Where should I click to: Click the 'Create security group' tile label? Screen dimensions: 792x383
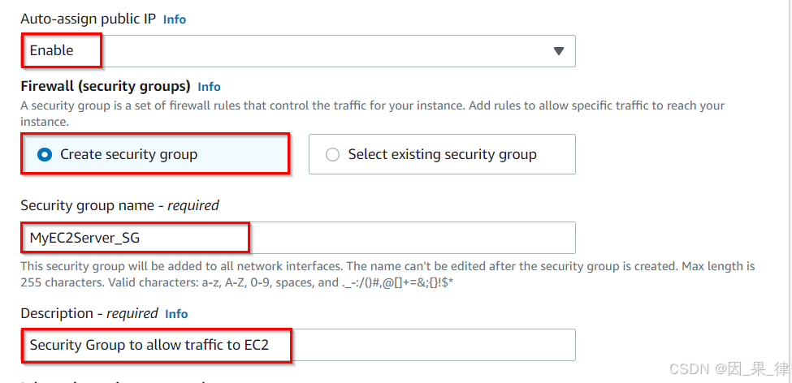click(128, 154)
